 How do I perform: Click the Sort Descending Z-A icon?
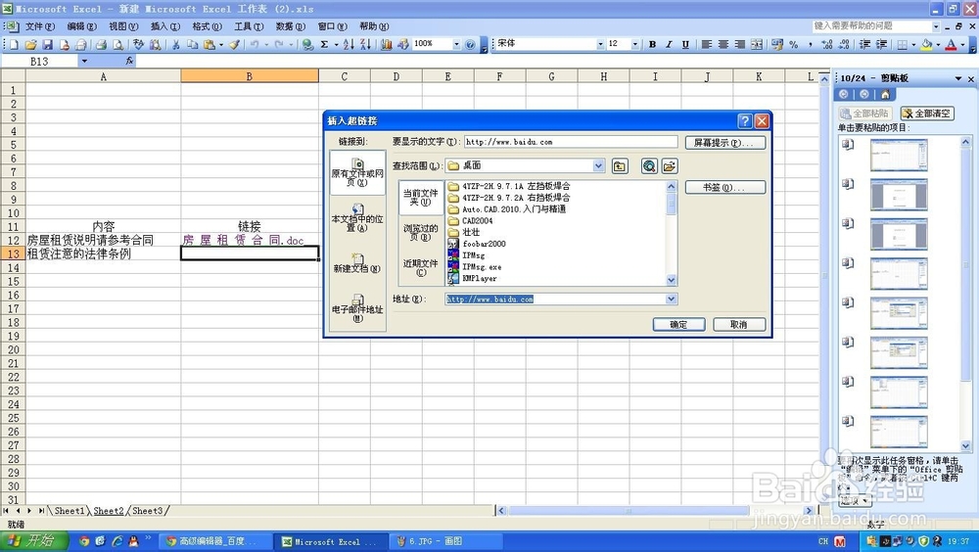[x=365, y=44]
